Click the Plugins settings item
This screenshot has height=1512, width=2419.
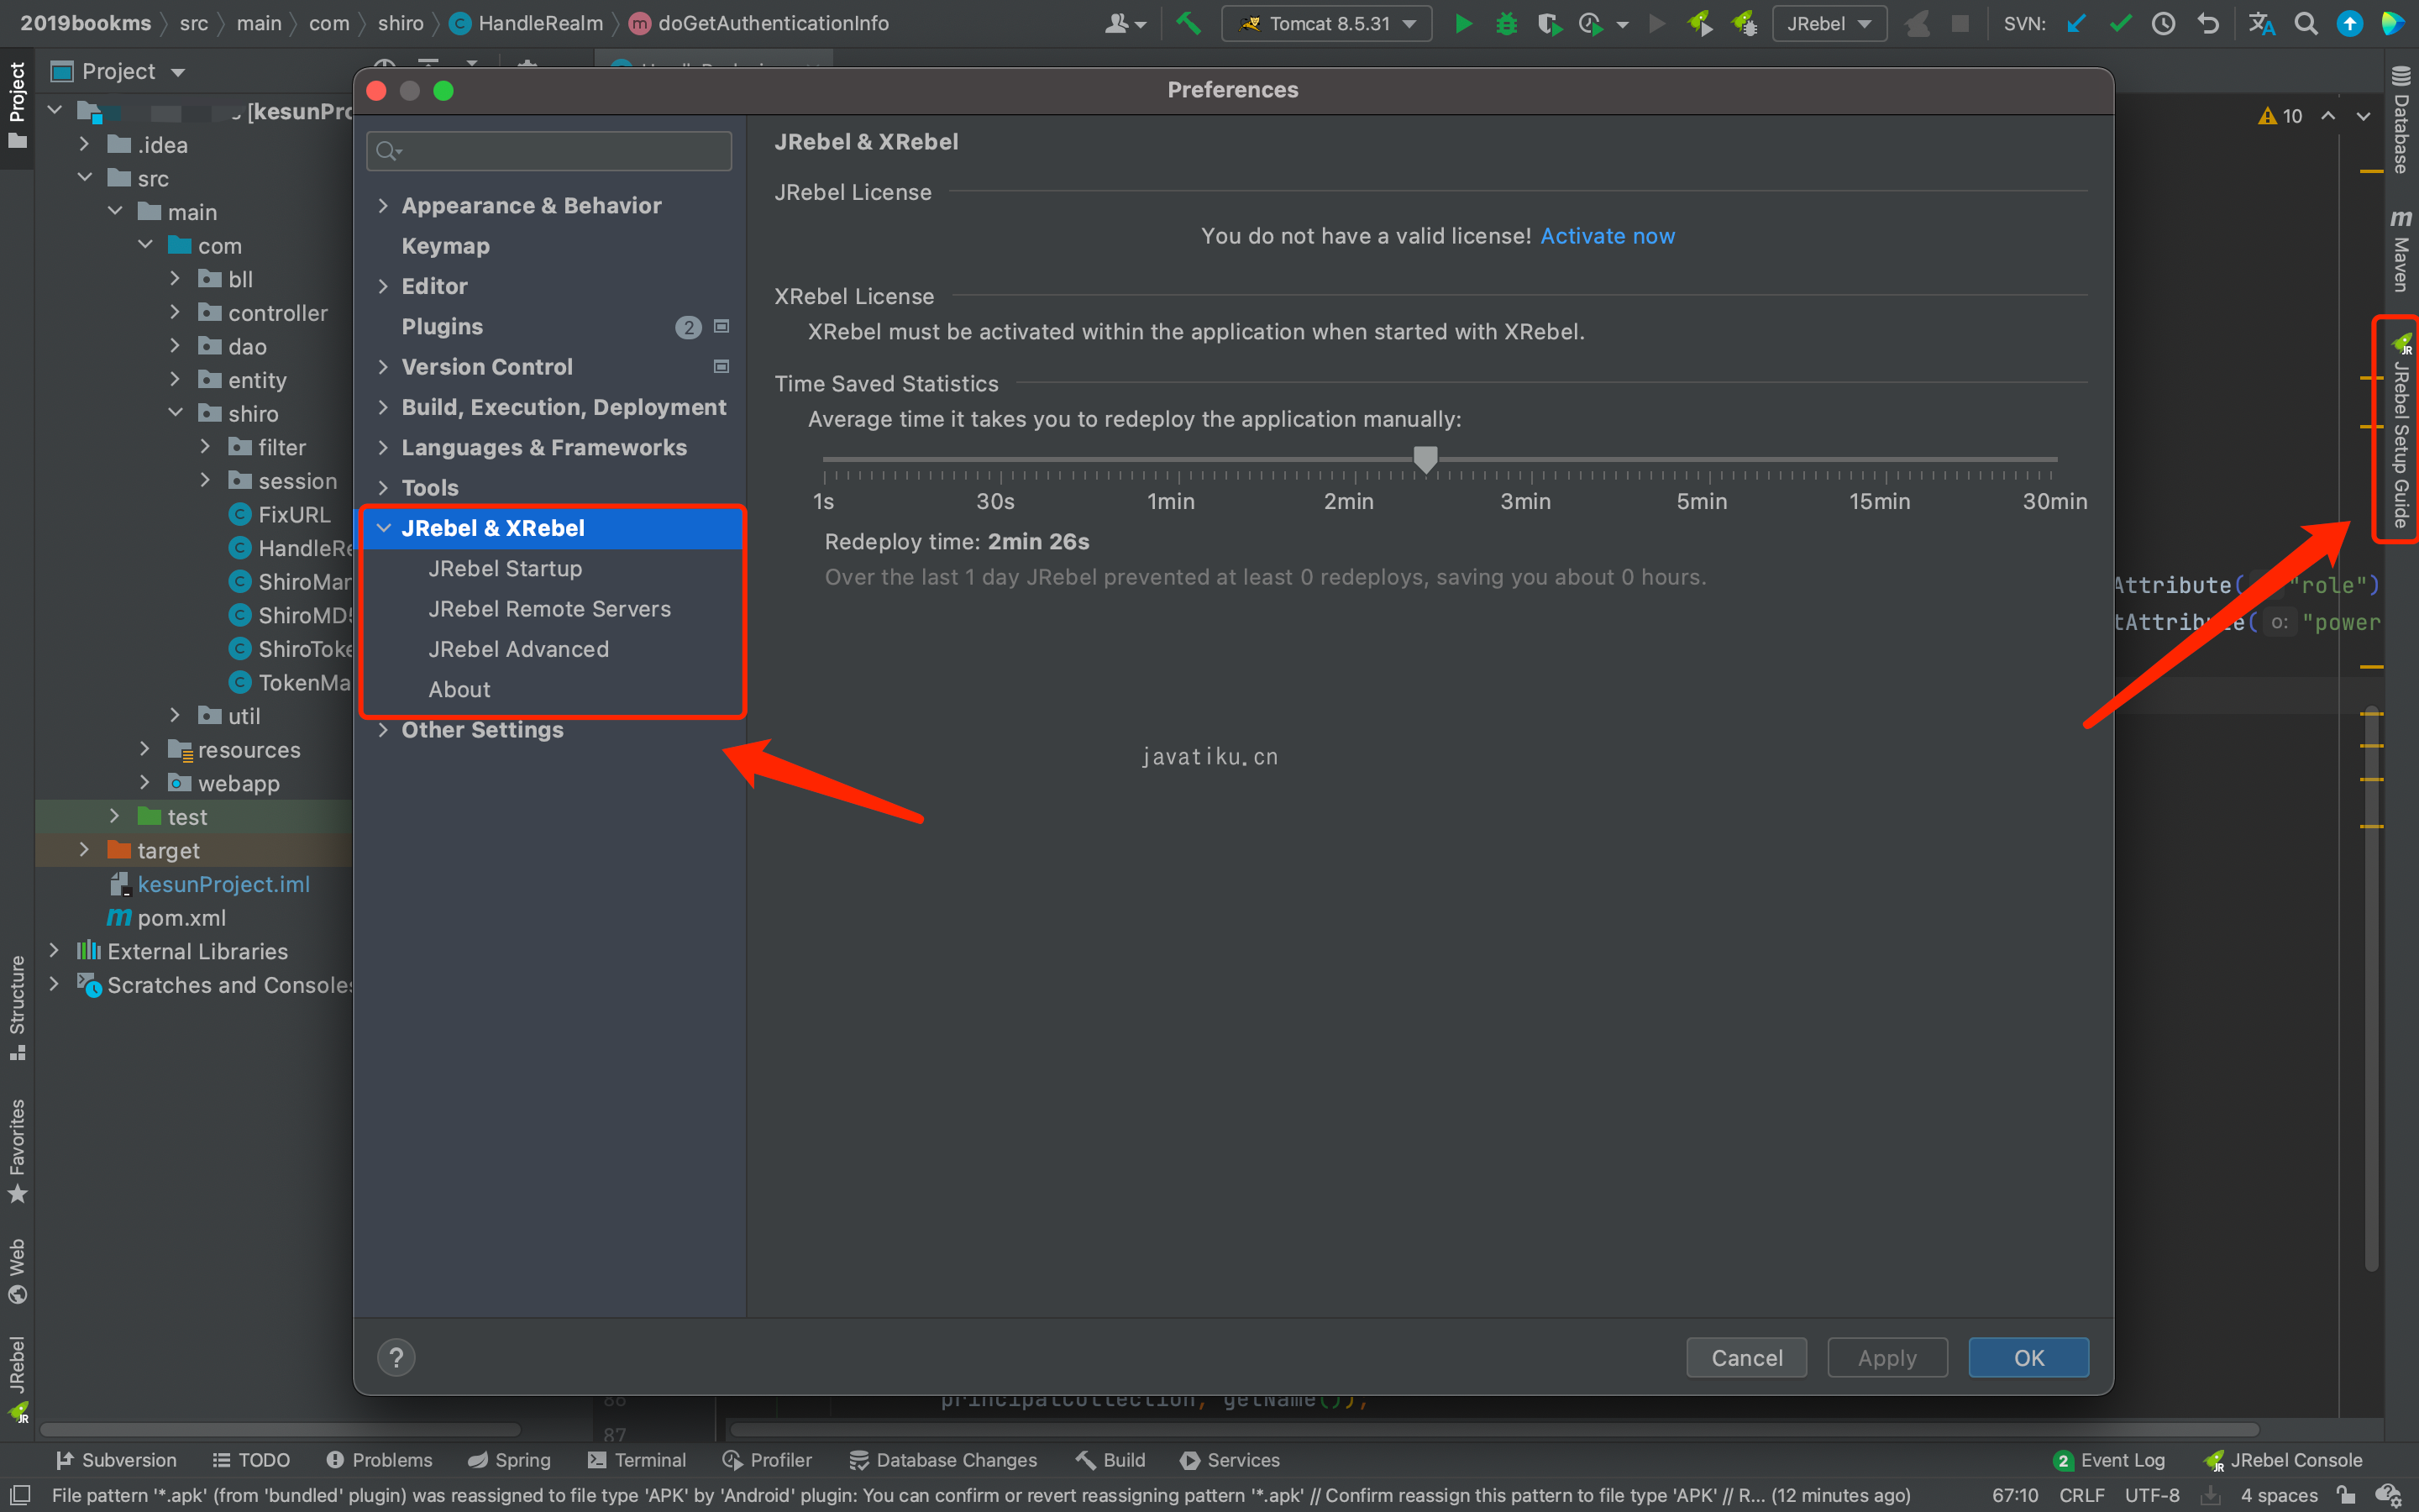coord(441,326)
